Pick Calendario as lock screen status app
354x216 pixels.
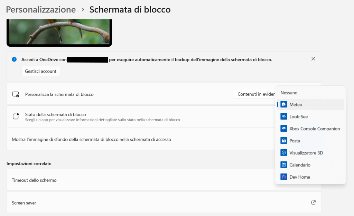[x=300, y=165]
